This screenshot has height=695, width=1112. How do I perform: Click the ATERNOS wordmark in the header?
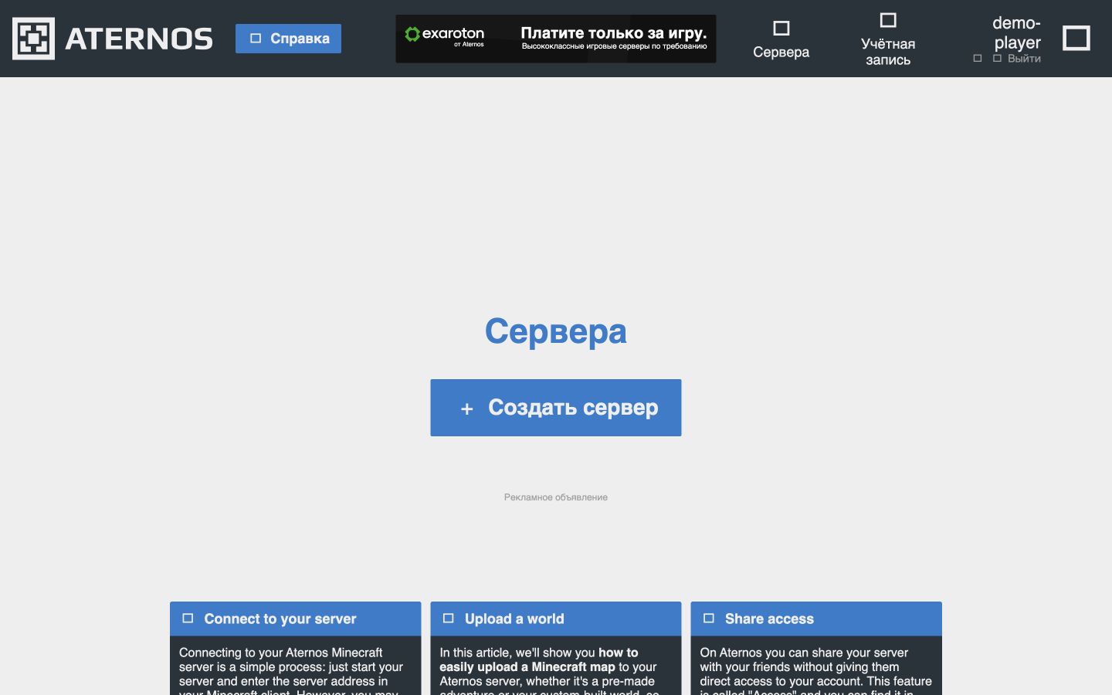tap(139, 39)
